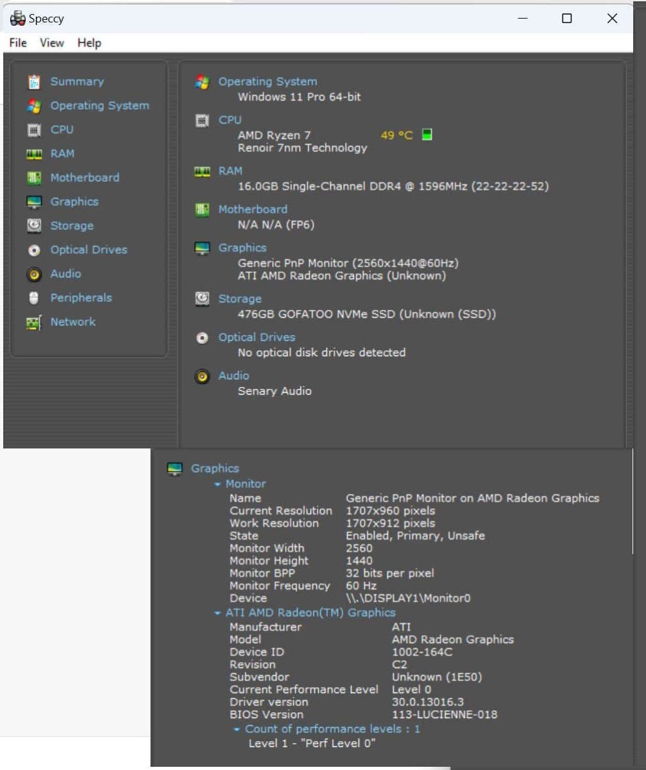
Task: Click the Peripherals mouse sidebar icon
Action: click(34, 298)
